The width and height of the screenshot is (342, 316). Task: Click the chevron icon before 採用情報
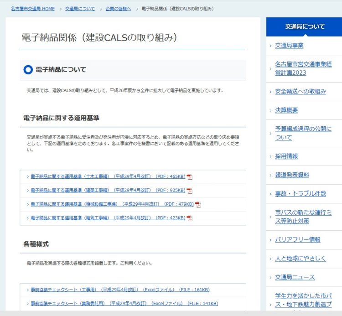(270, 156)
